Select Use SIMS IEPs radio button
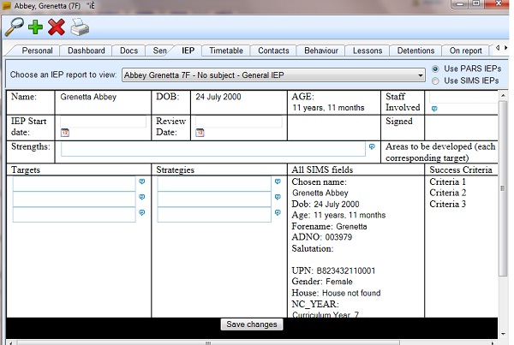 point(435,81)
